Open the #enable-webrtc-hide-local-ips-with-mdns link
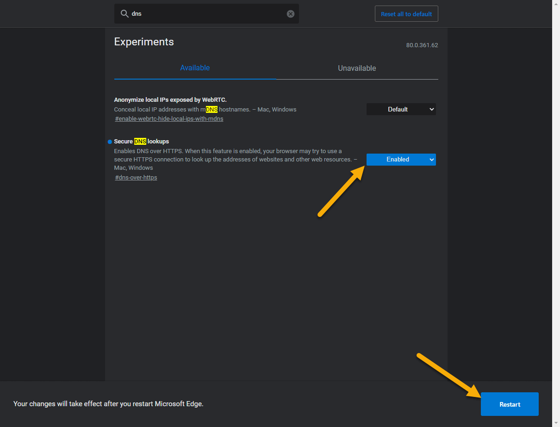The image size is (560, 427). (169, 118)
